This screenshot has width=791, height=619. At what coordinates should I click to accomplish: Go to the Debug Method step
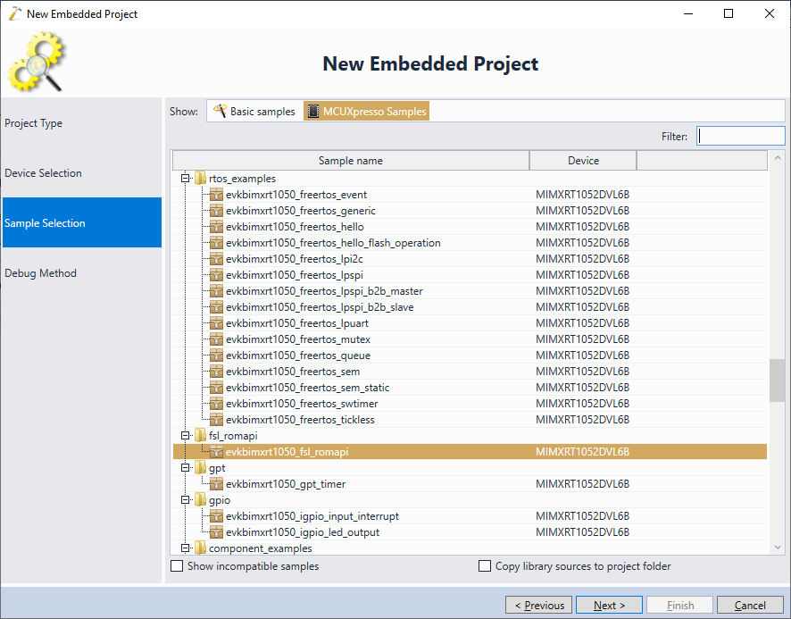coord(82,273)
